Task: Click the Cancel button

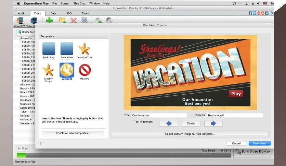Action: click(236, 143)
